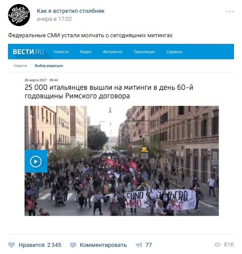This screenshot has width=242, height=254.
Task: Click the headline about 25 000 итальянцев
Action: tap(109, 91)
